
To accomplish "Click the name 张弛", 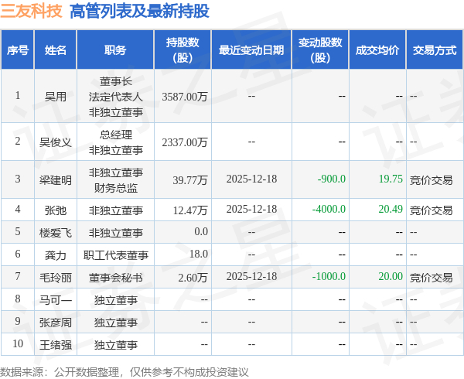I will coord(56,210).
